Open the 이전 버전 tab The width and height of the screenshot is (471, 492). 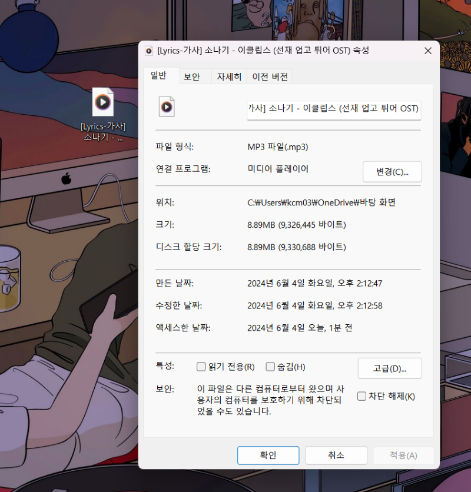(x=270, y=77)
